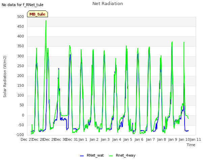Click the MB_tule annotation label
The image size is (216, 162).
[x=37, y=14]
